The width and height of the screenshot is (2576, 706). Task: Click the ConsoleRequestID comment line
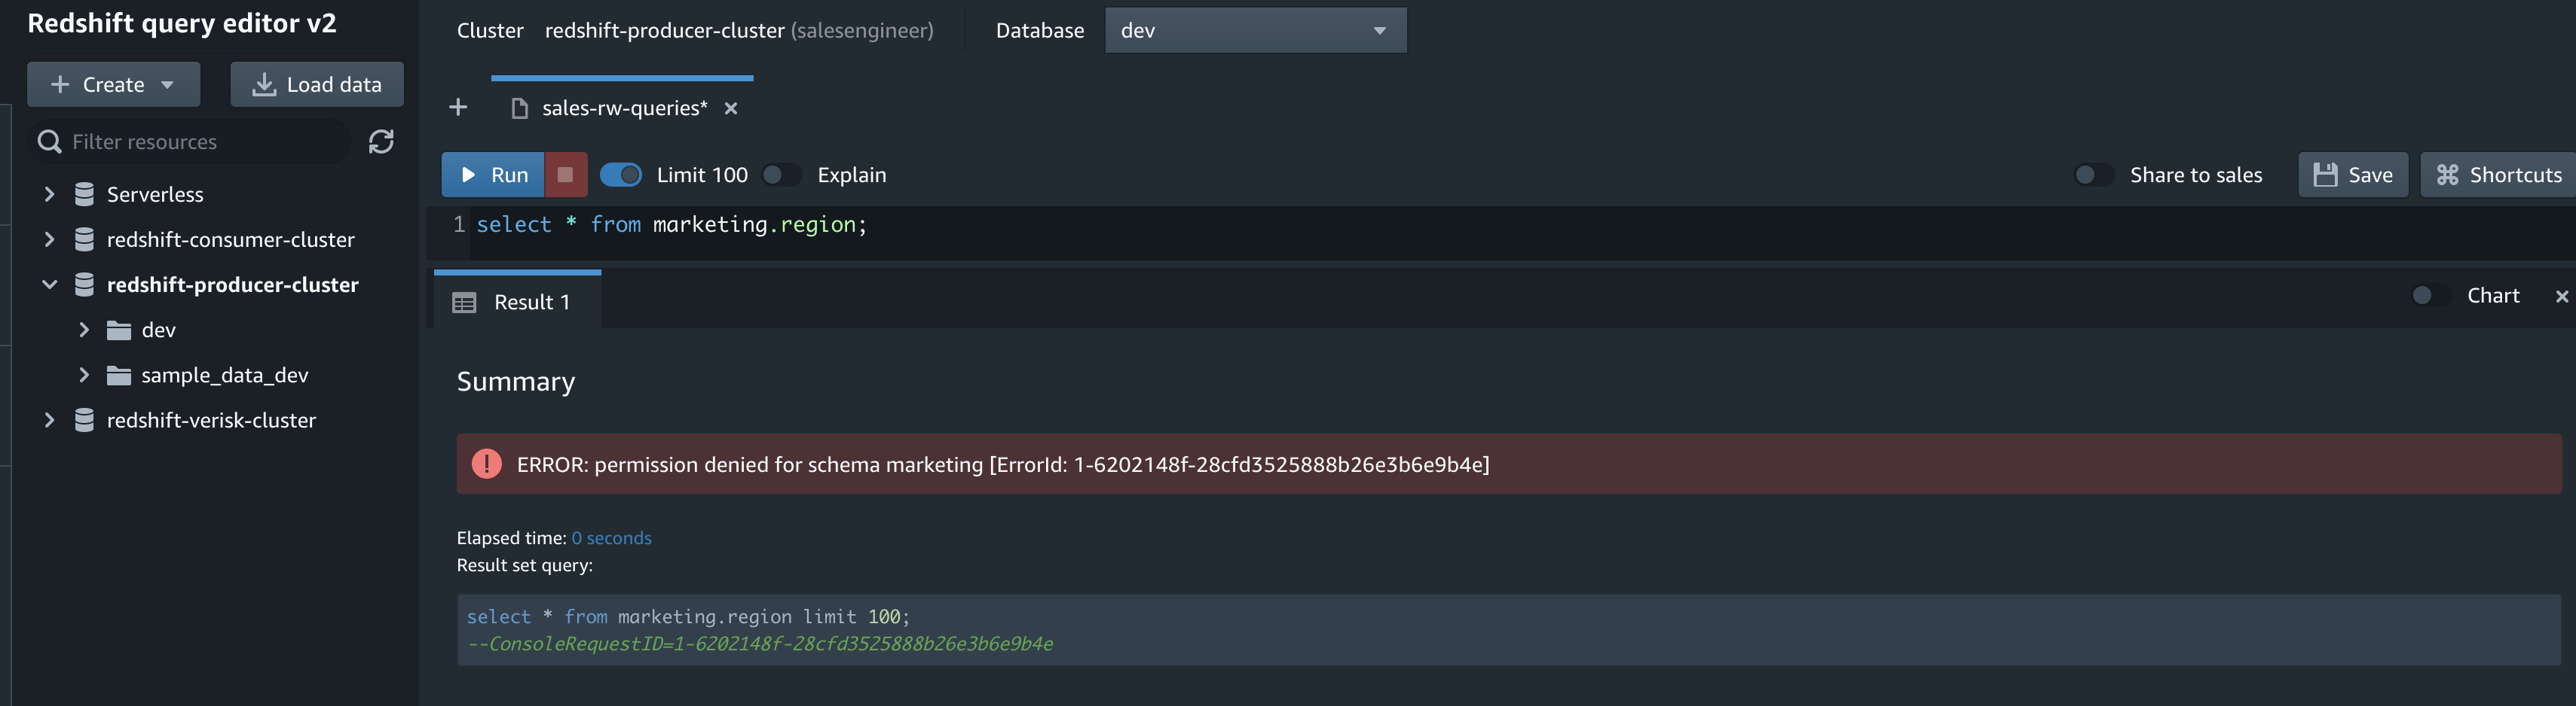point(760,644)
